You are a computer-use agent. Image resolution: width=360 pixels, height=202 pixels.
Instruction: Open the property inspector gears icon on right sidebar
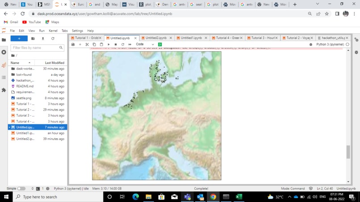point(356,40)
